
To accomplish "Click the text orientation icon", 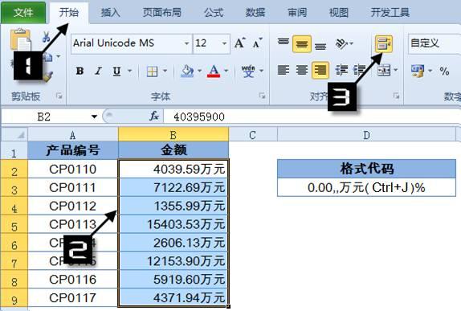I will [341, 44].
